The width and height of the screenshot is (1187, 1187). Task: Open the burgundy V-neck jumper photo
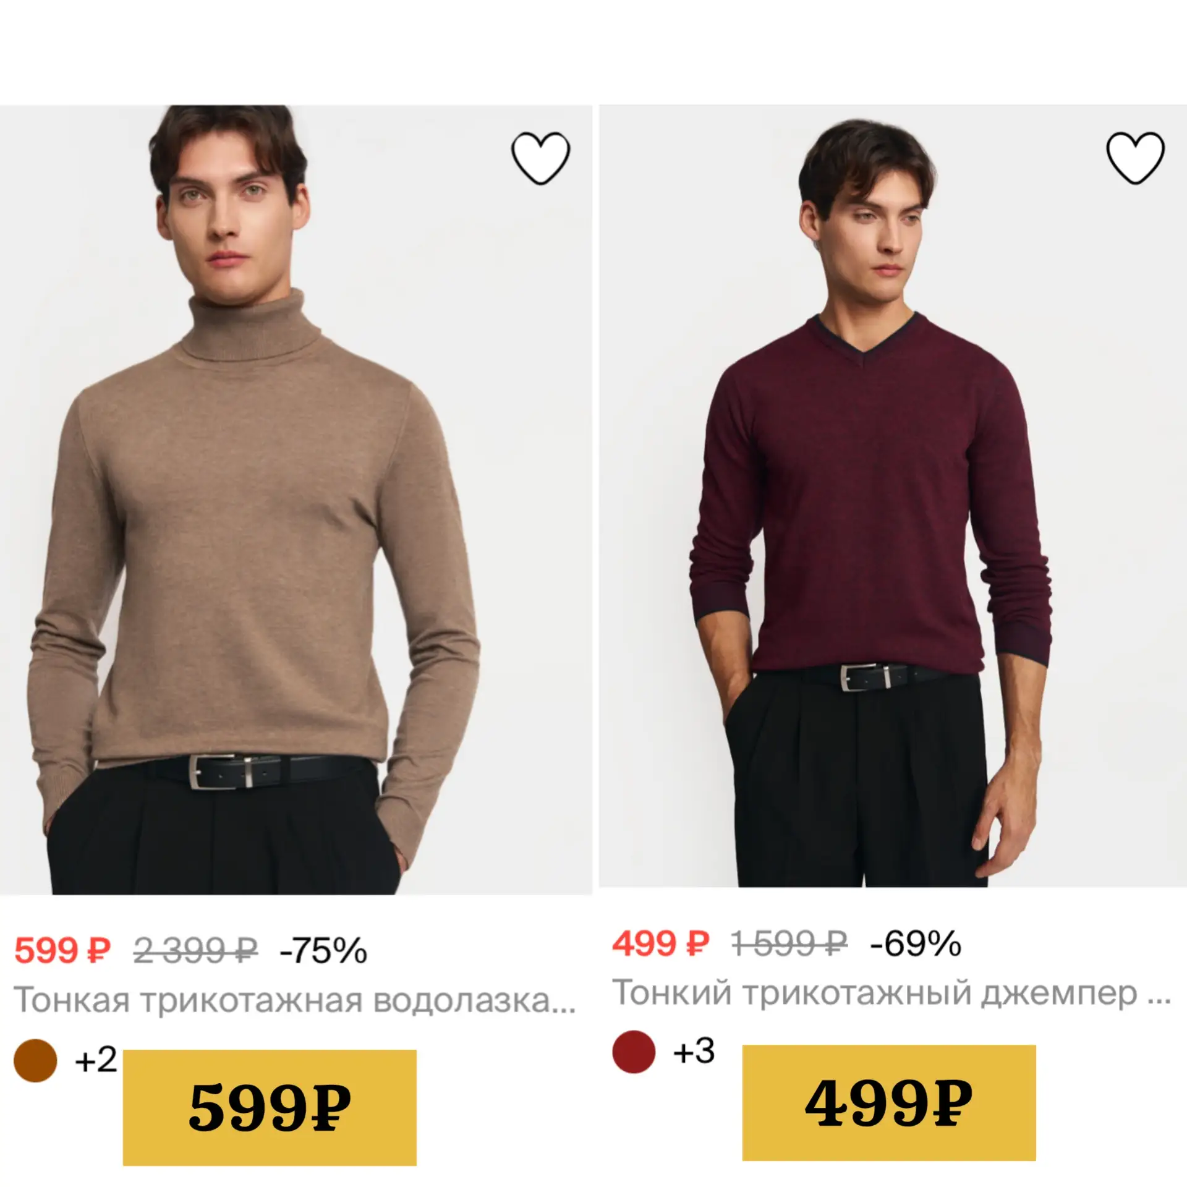893,496
